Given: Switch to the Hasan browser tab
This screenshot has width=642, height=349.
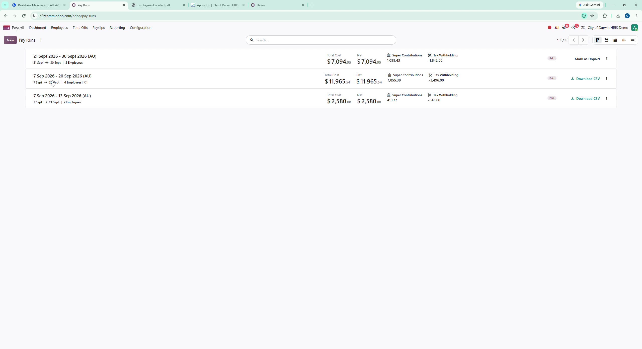Looking at the screenshot, I should click(x=278, y=5).
